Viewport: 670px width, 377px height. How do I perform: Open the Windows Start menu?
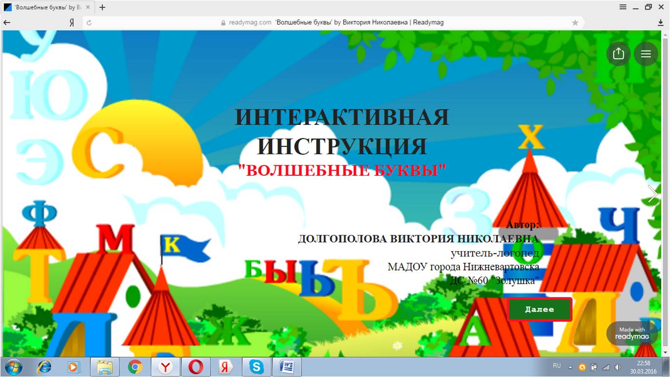[x=13, y=367]
